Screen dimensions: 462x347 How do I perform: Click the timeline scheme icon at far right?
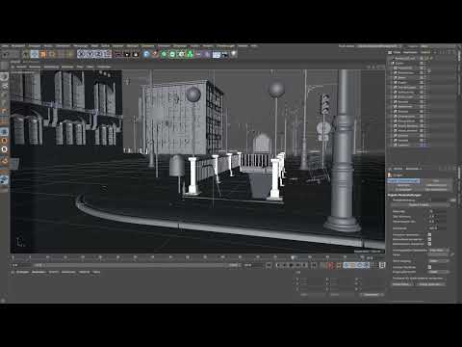tap(382, 265)
